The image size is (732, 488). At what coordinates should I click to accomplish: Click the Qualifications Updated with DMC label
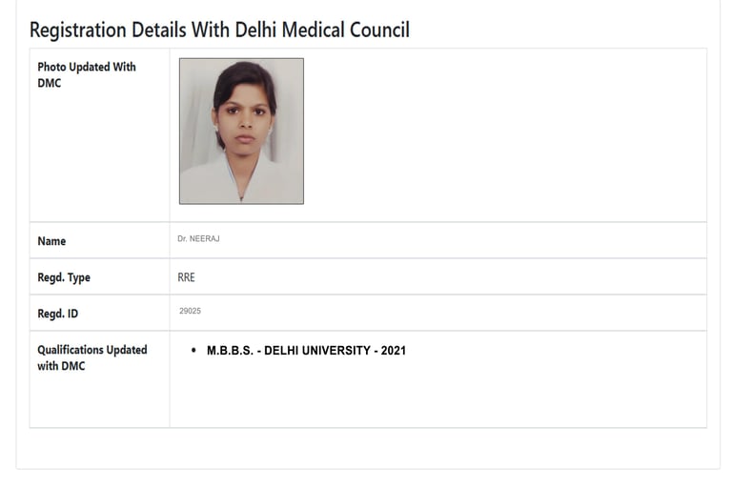point(92,357)
